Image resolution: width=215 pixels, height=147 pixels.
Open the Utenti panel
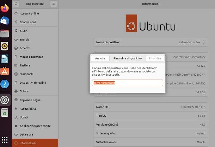coord(35,117)
